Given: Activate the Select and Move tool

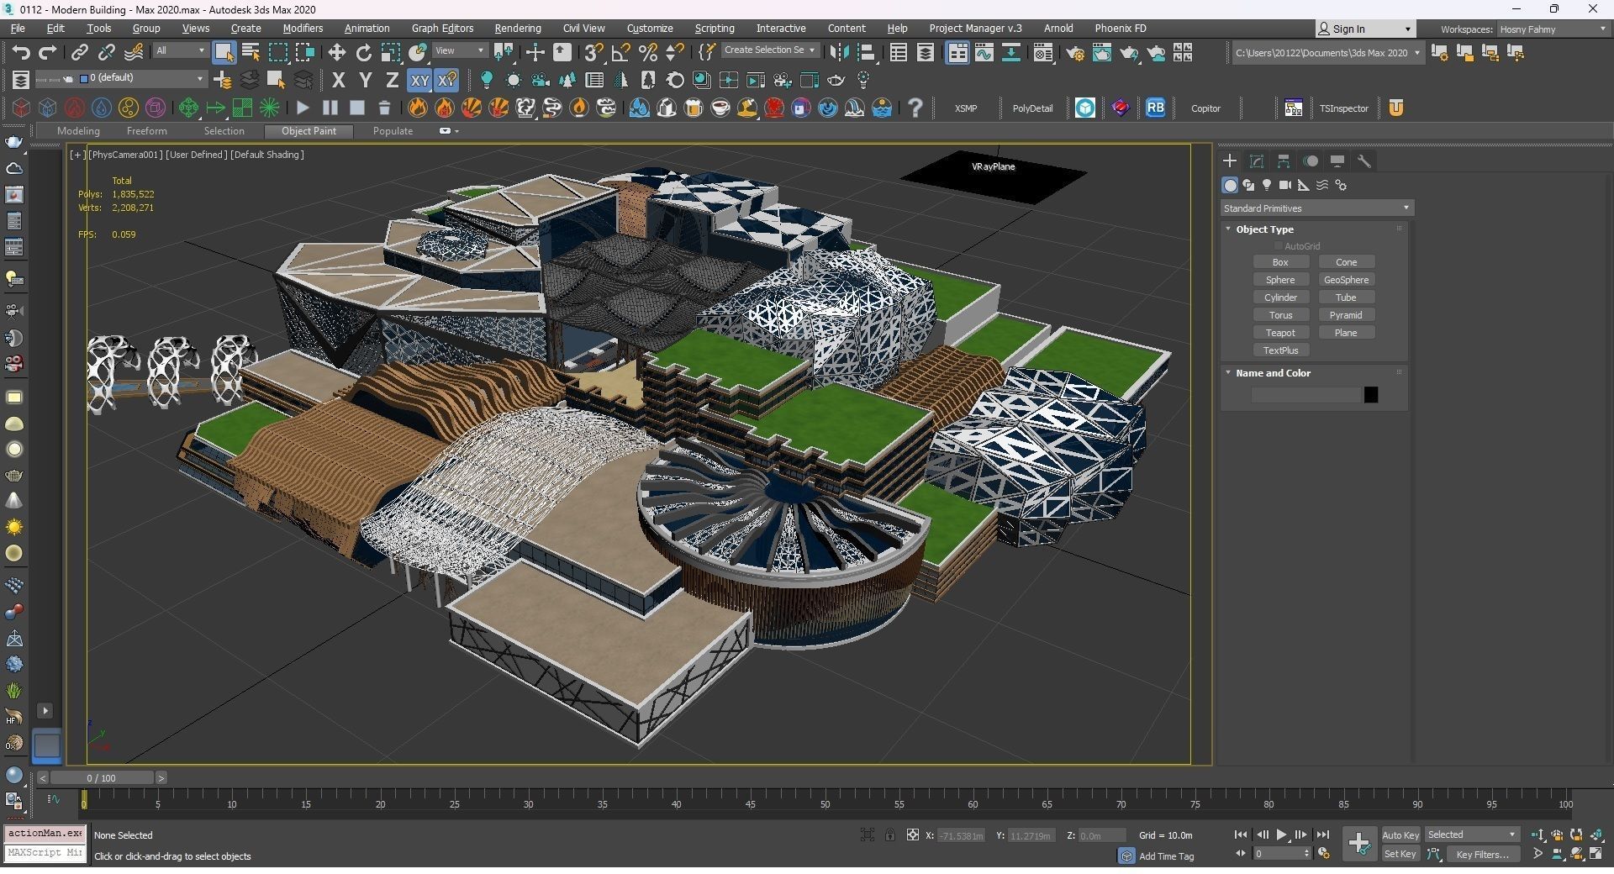Looking at the screenshot, I should point(336,53).
